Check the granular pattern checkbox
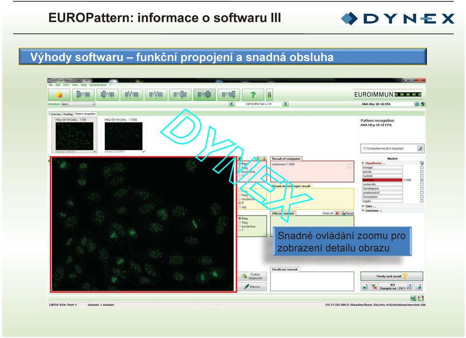This screenshot has width=466, height=338. point(422,172)
